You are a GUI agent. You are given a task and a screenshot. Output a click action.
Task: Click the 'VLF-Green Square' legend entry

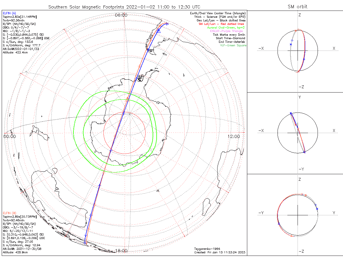coord(233,45)
